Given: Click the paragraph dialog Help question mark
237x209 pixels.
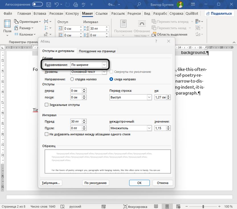Looking at the screenshot, I should [x=156, y=41].
